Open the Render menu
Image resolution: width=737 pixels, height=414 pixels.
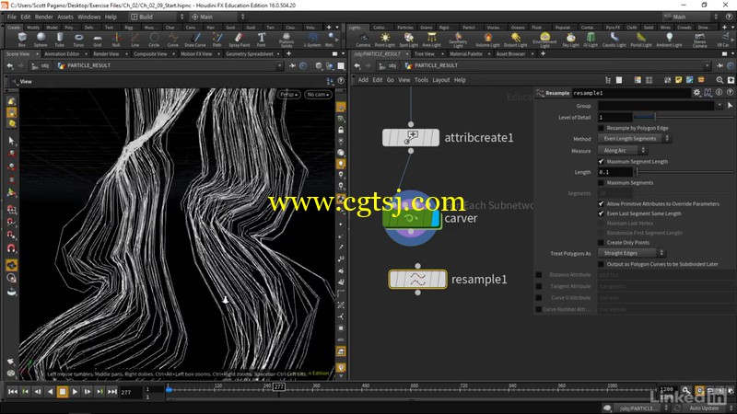[43, 17]
